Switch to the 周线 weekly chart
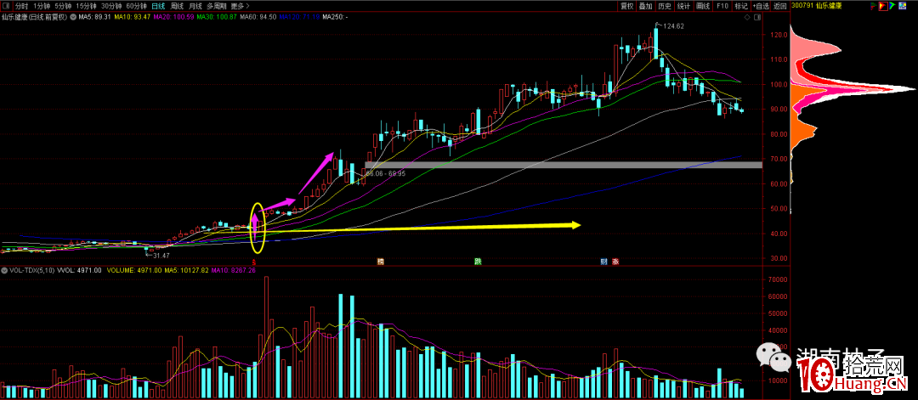Screen dimensions: 918x400 coord(178,6)
